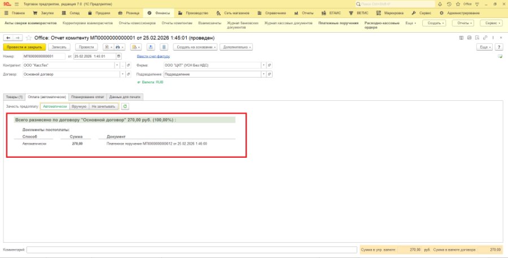Select Вручную prepayment mode
The image size is (508, 258).
click(79, 106)
